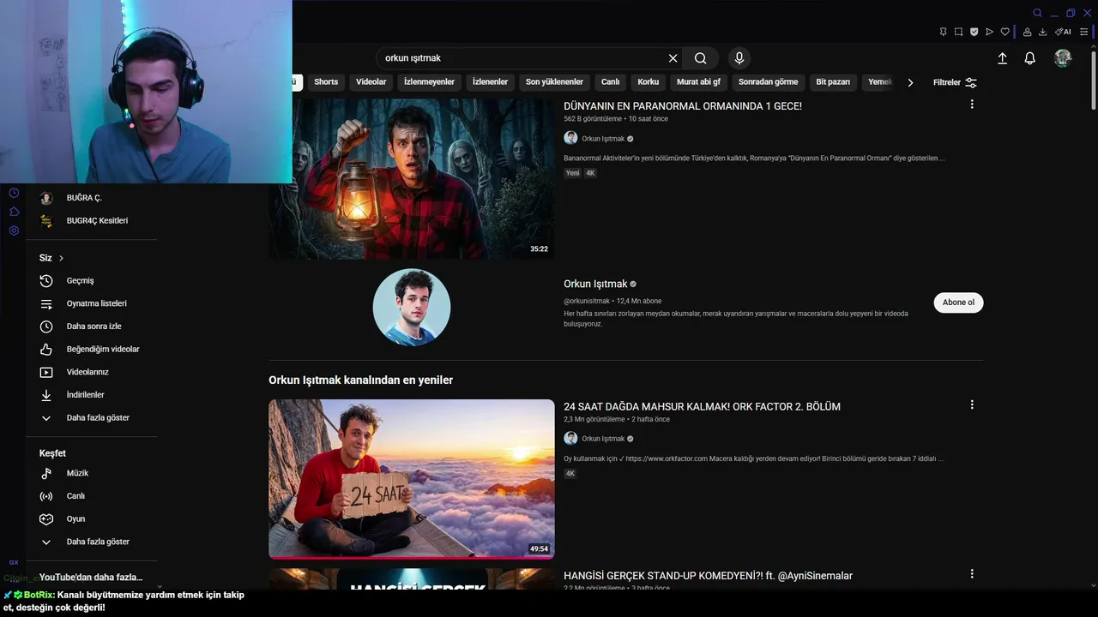Open the AI assistant icon in browser toolbar
1098x617 pixels.
tap(1063, 32)
